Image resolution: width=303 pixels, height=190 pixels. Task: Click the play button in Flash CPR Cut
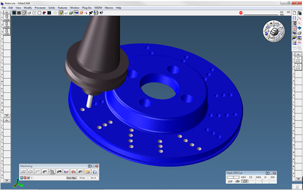tap(266, 177)
